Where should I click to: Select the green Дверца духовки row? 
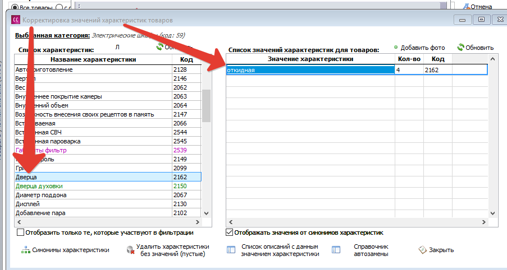coord(108,186)
